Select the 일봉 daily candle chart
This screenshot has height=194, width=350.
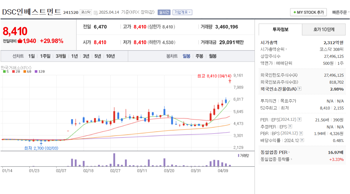pyautogui.click(x=186, y=56)
